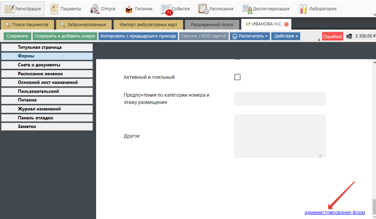This screenshot has height=219, width=376.
Task: Click the Сохранить button
Action: 18,36
